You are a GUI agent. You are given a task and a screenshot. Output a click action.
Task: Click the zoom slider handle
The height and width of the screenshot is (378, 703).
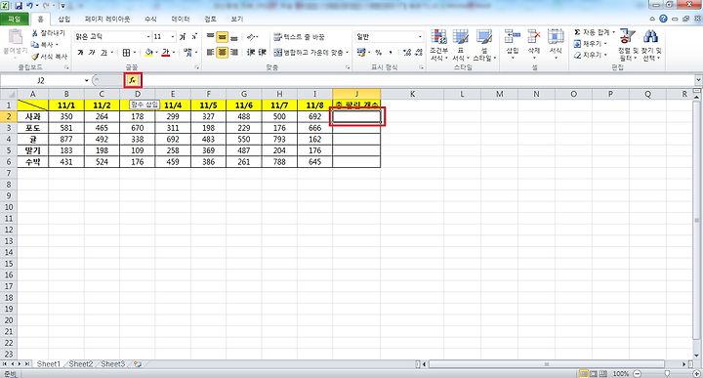[667, 373]
